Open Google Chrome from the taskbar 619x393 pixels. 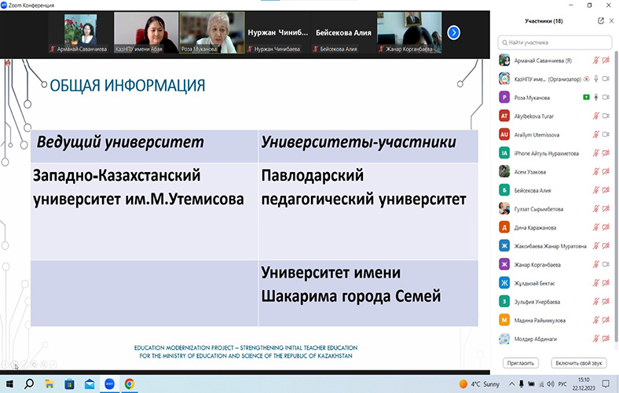(129, 384)
